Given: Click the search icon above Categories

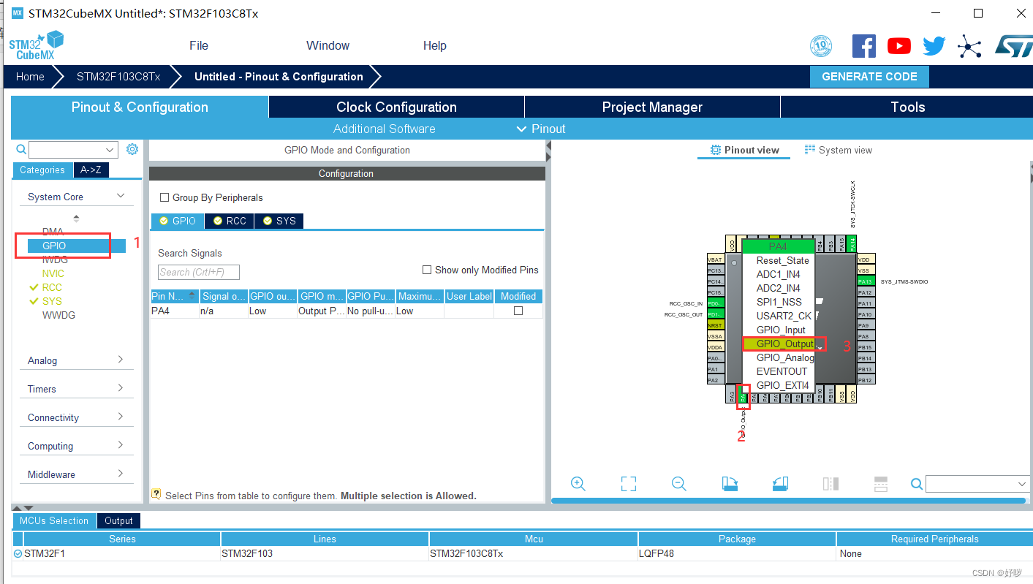Looking at the screenshot, I should [x=21, y=149].
